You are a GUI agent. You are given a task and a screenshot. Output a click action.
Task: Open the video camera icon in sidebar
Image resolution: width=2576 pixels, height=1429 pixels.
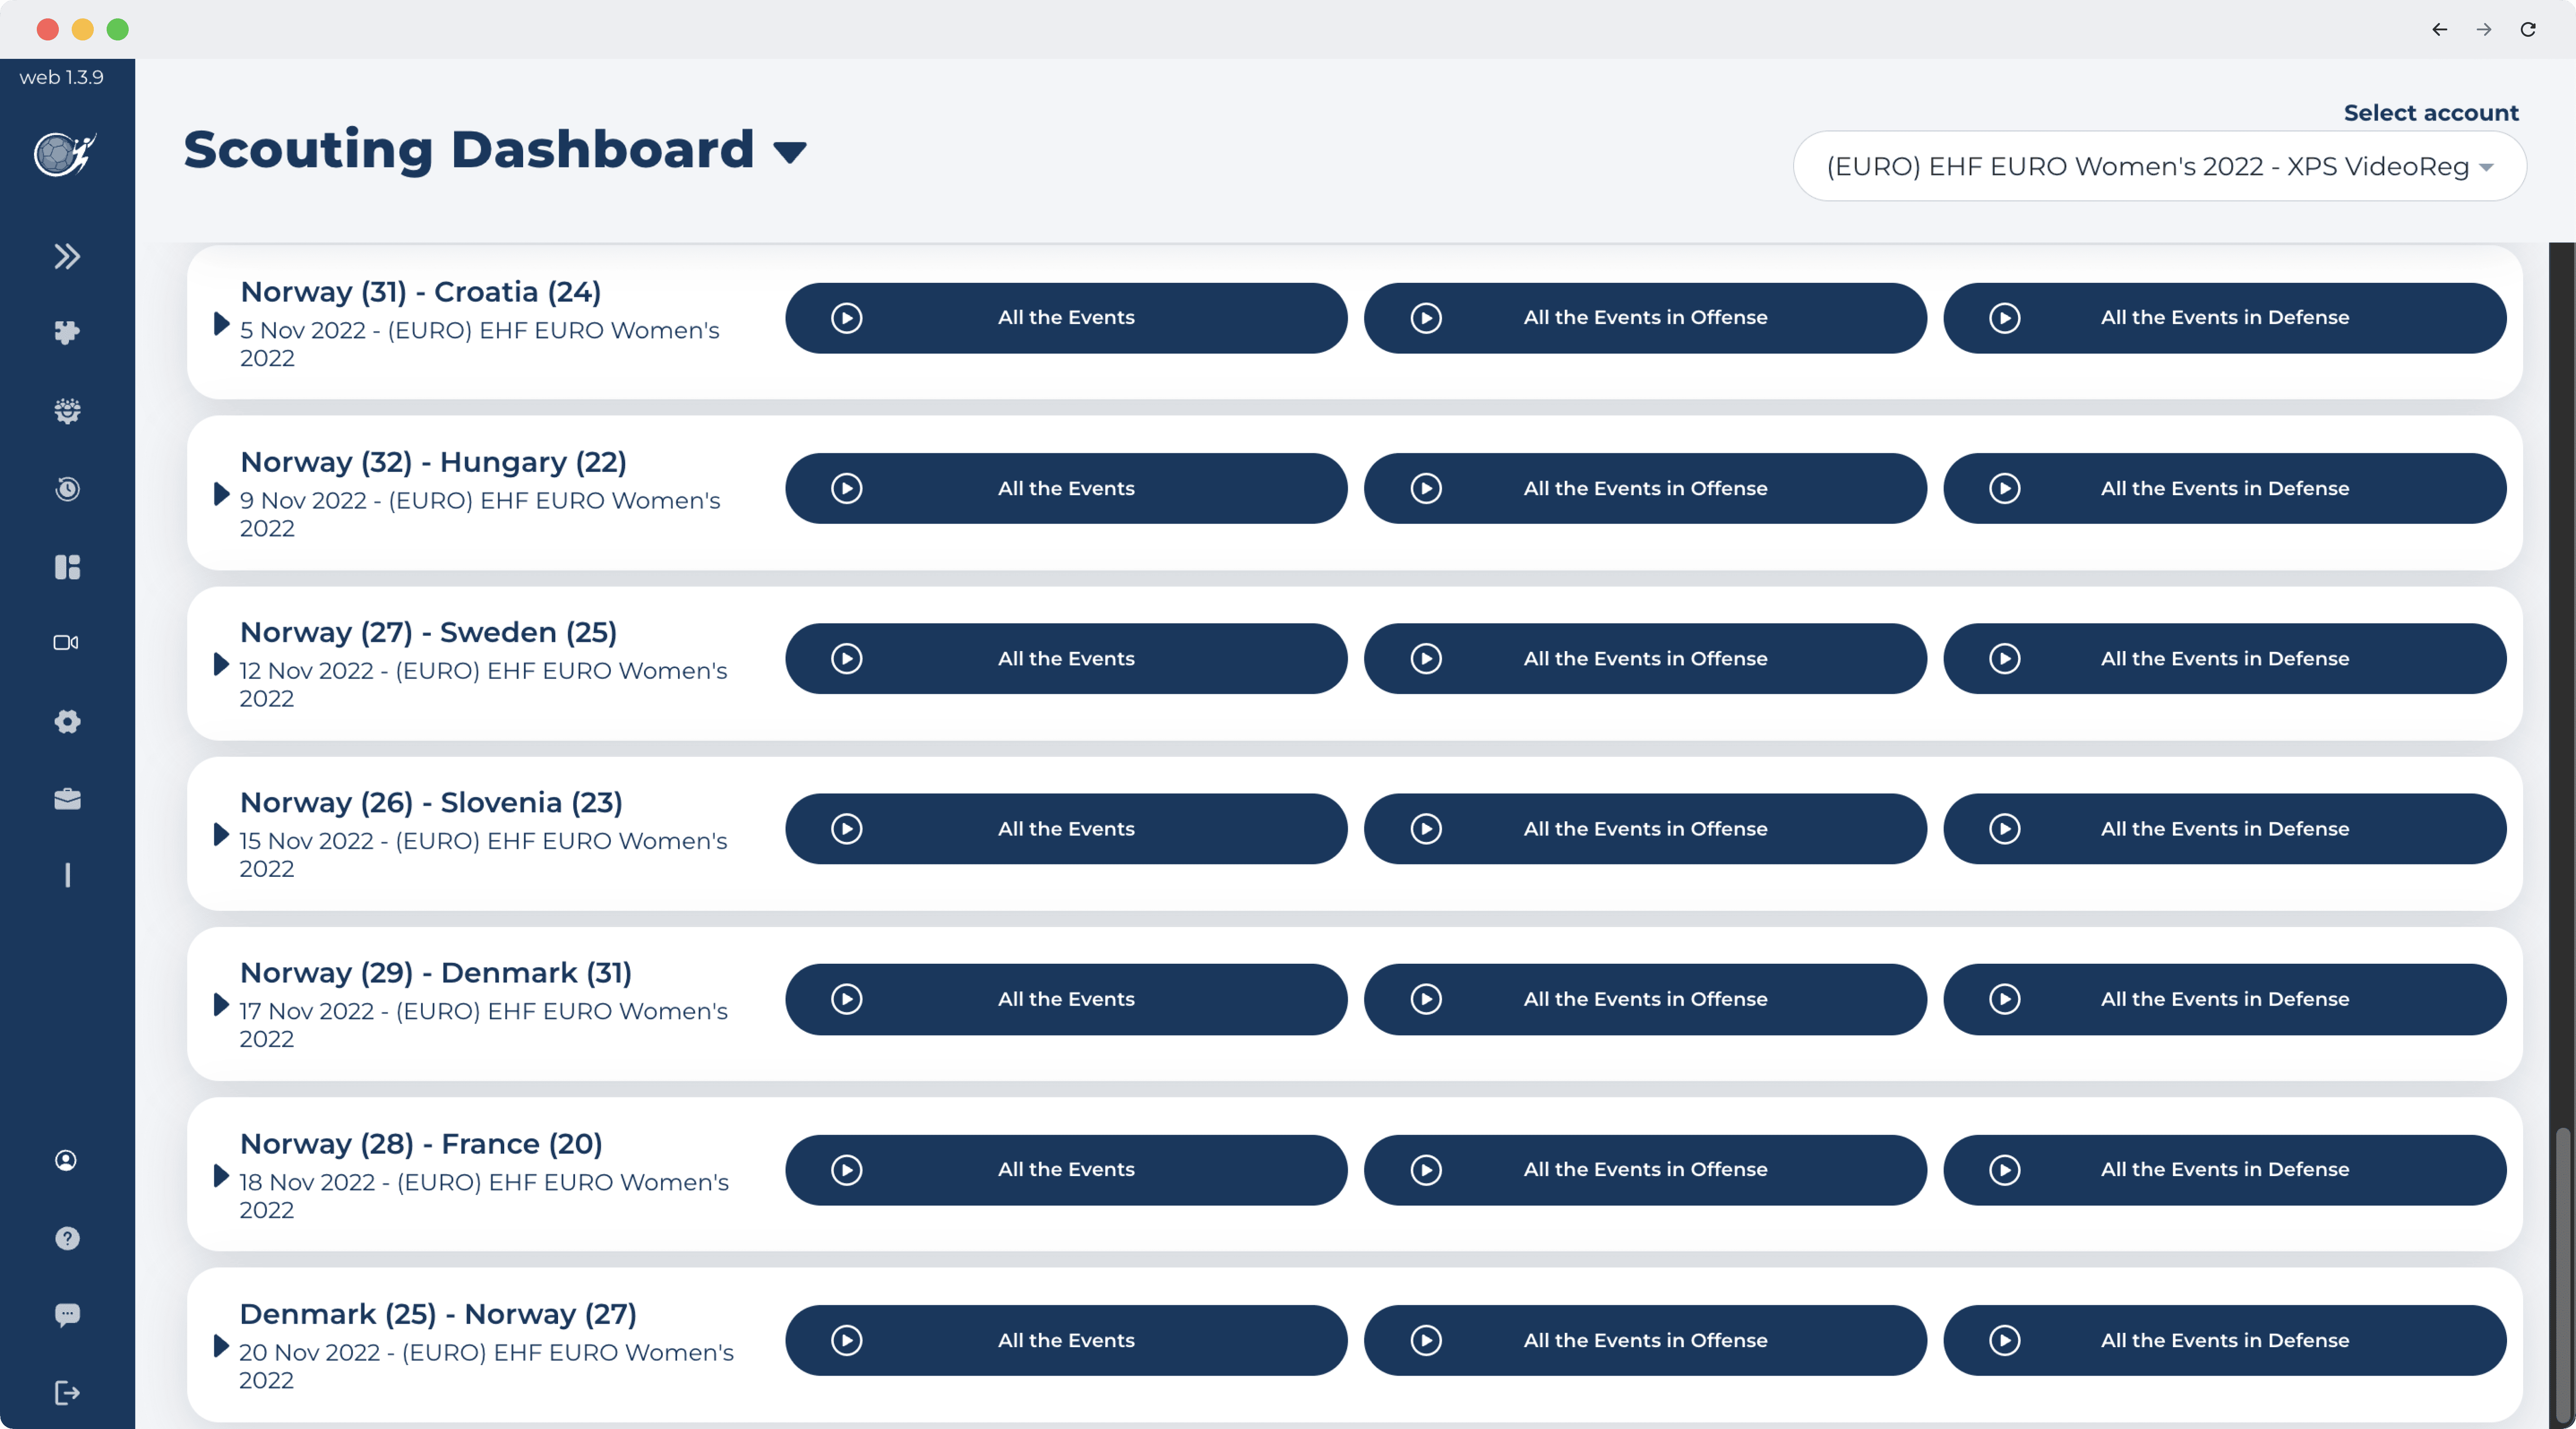pos(66,642)
